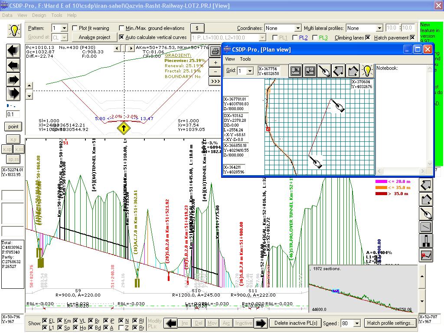Click the orange <= 35.0 m legend swatch
Viewport: 444px width, 333px height.
[381, 187]
